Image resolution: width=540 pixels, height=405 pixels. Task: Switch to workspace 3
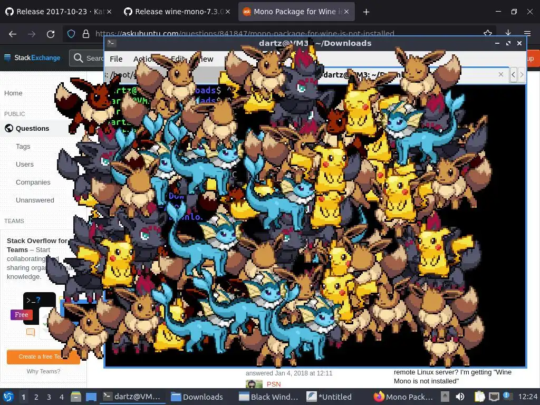tap(49, 397)
